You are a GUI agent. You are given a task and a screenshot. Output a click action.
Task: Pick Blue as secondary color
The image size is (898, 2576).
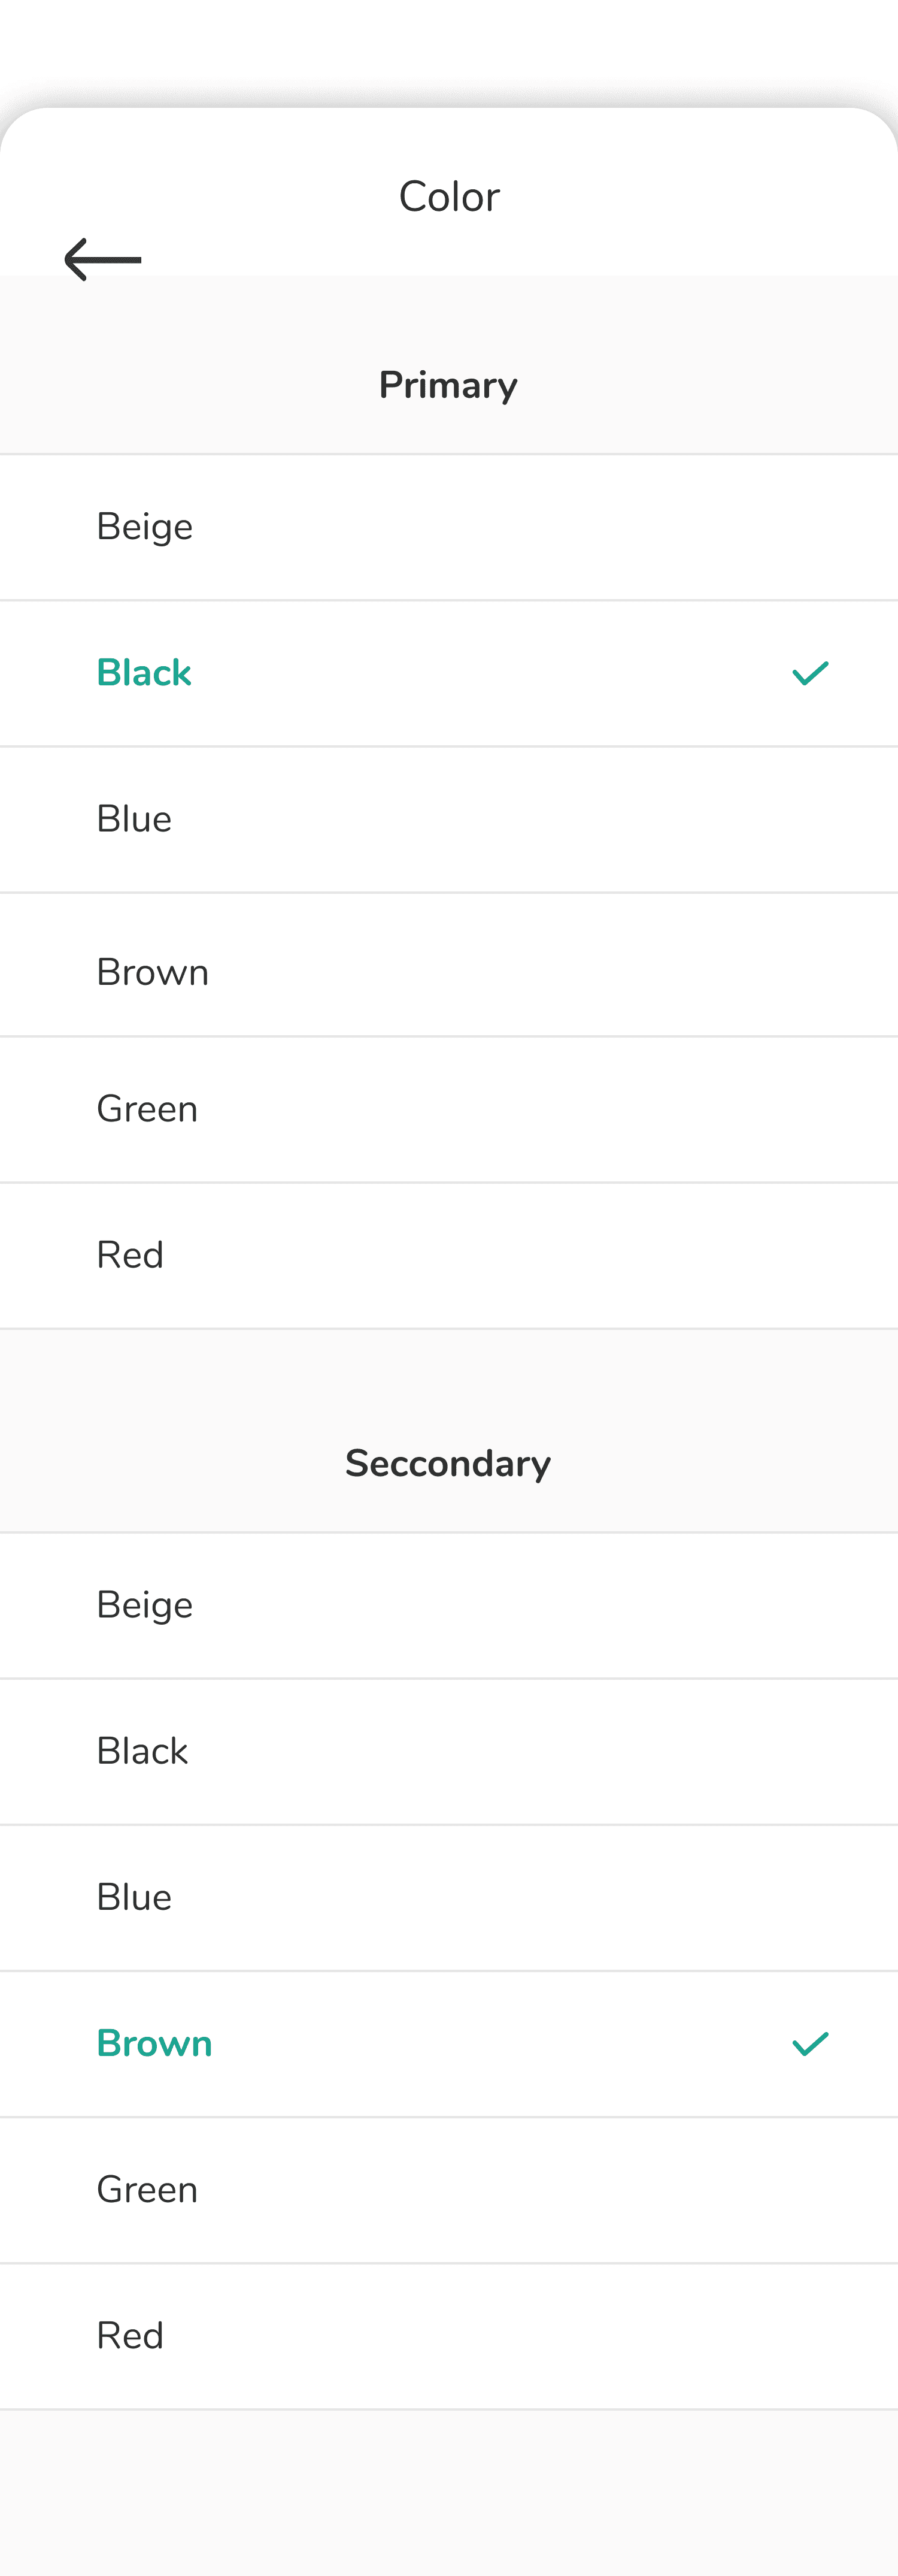pos(134,1897)
